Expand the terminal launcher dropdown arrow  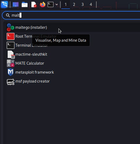[x=57, y=4]
